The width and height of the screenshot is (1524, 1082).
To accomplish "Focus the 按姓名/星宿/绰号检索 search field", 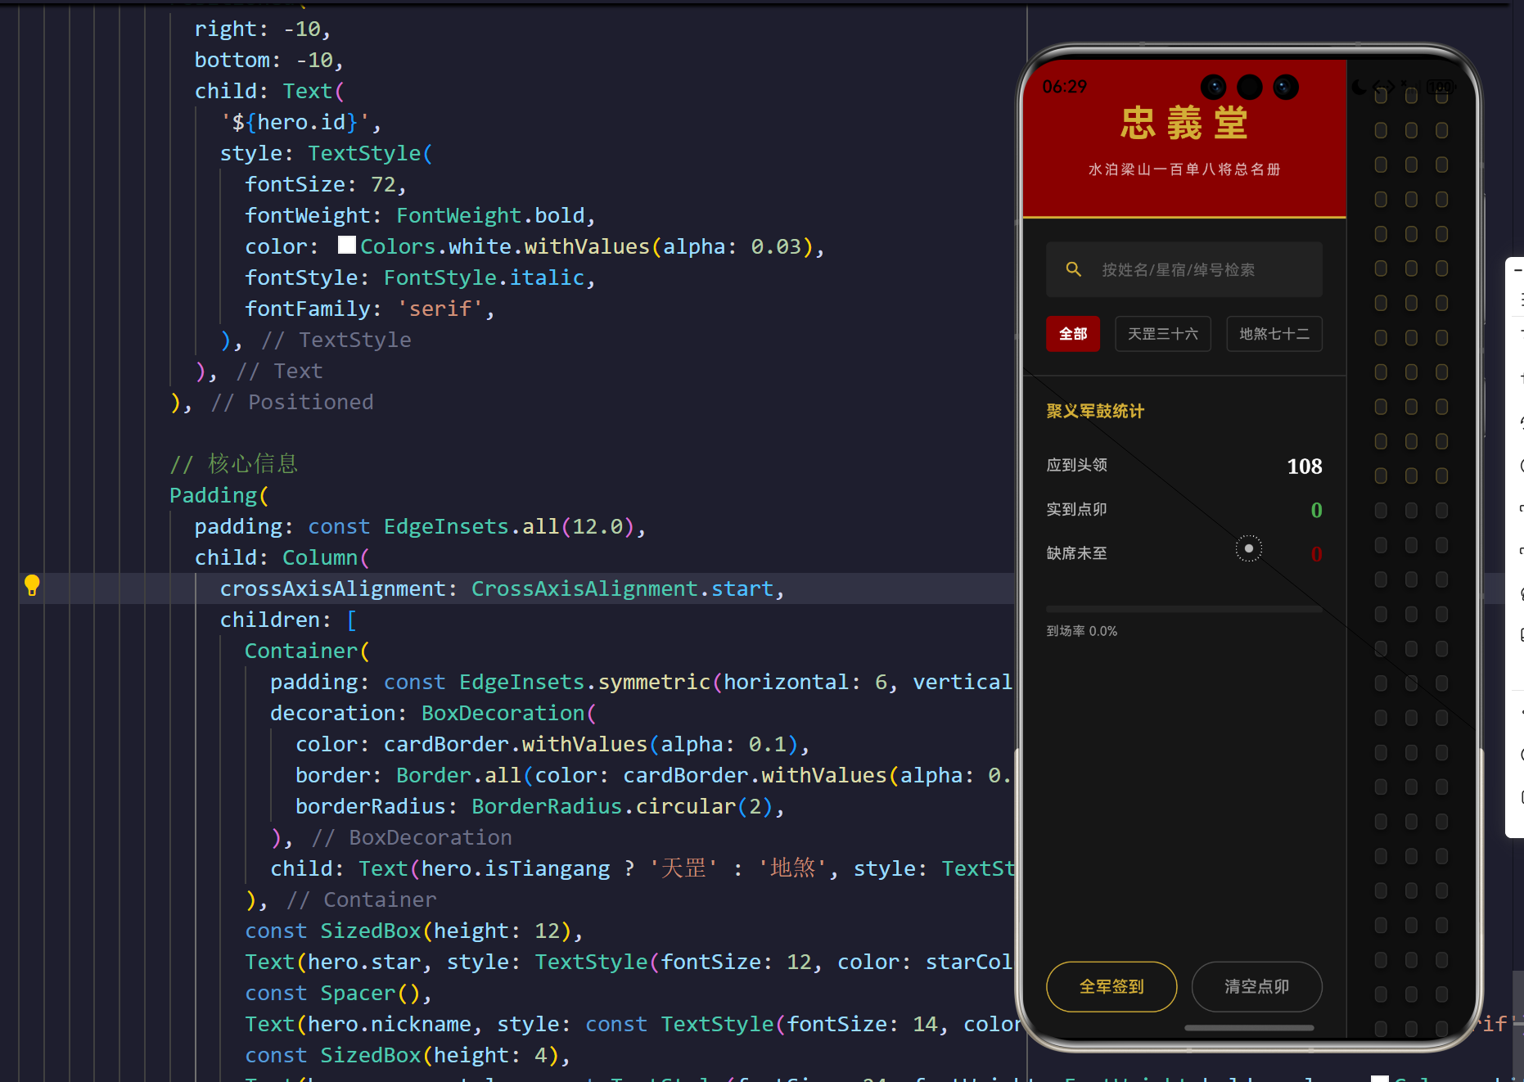I will click(1184, 269).
